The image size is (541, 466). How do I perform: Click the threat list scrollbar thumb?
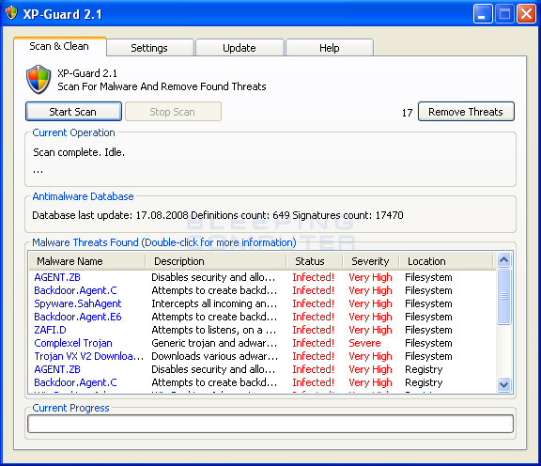(504, 296)
